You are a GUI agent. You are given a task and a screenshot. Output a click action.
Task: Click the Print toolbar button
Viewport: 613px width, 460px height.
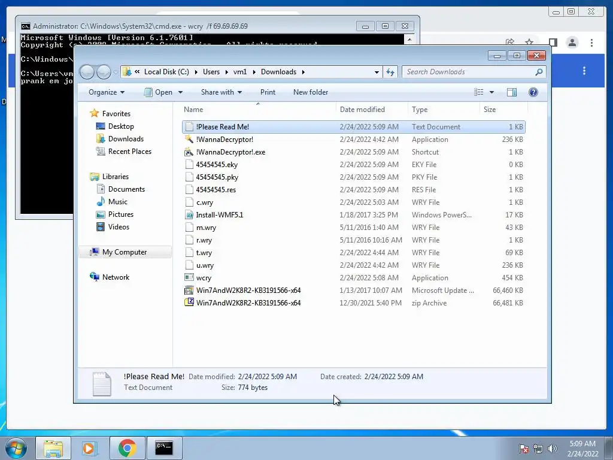click(268, 92)
